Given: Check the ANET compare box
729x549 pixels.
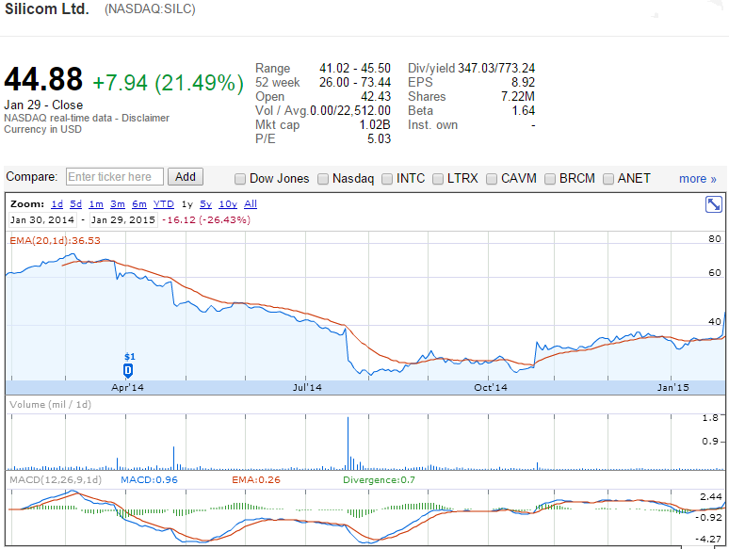Looking at the screenshot, I should coord(608,179).
